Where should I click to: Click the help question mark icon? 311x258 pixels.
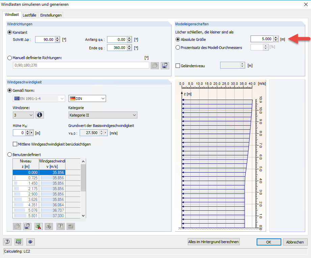tap(7, 242)
